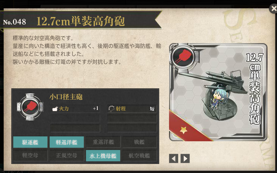Click the equipment card illustration with fairy

pyautogui.click(x=218, y=92)
